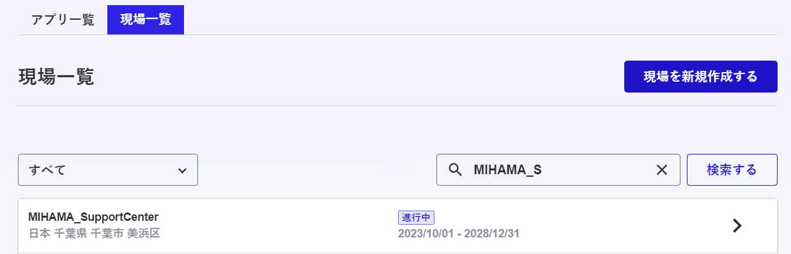Open the MIHAMA_SupportCenter site name
The height and width of the screenshot is (254, 791).
click(x=93, y=216)
